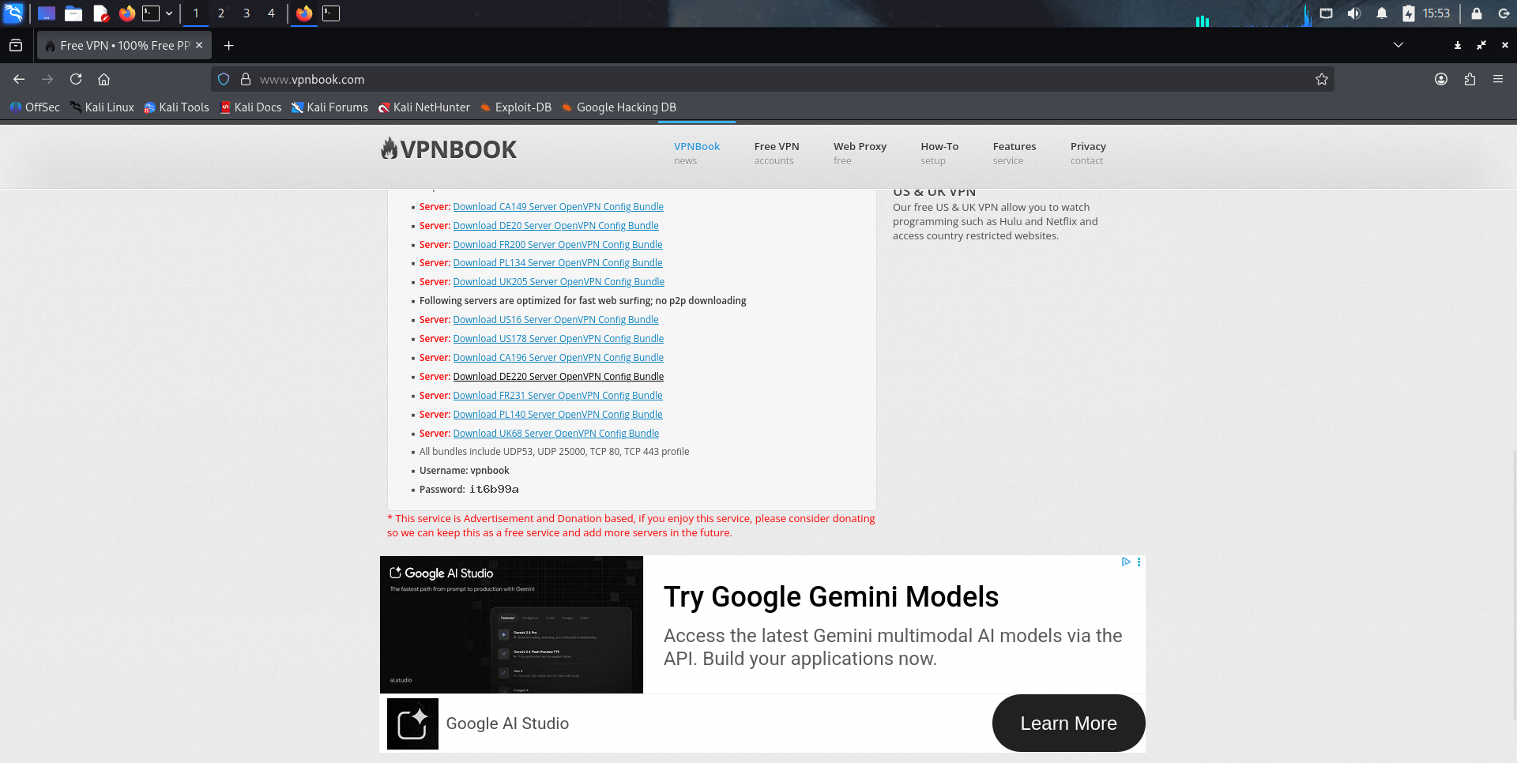Open the Privacy contact menu item

click(1088, 153)
